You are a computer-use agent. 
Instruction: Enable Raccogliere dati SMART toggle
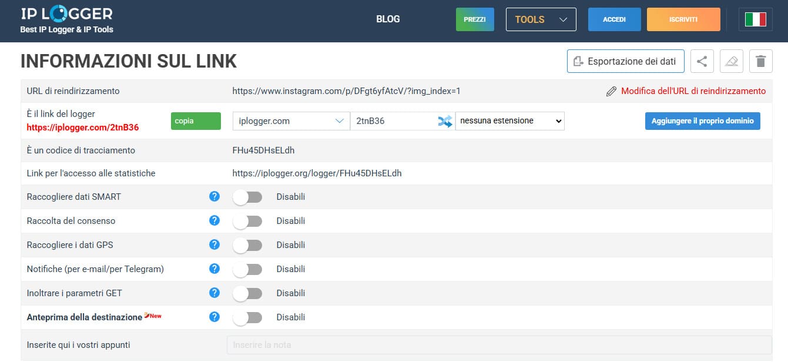(x=247, y=197)
